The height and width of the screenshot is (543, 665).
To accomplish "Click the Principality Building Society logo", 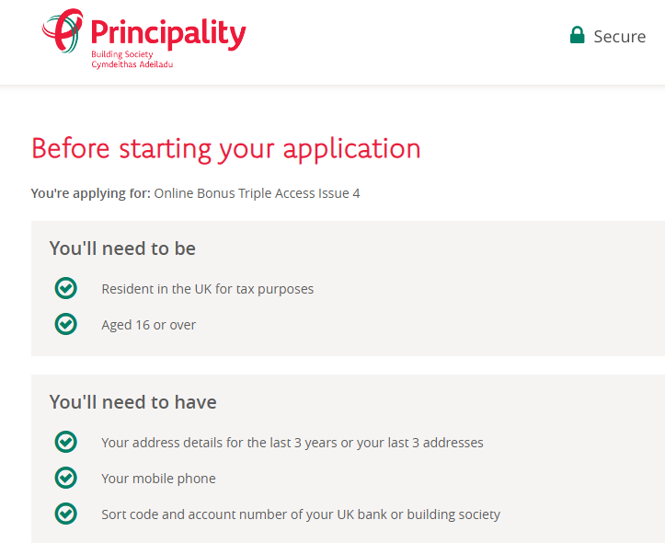I will (x=143, y=39).
